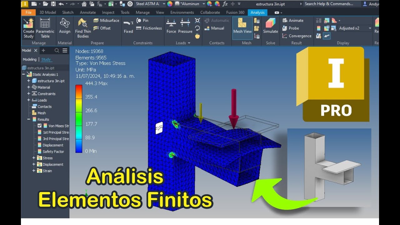
Task: Open the Environments tab
Action: point(182,12)
